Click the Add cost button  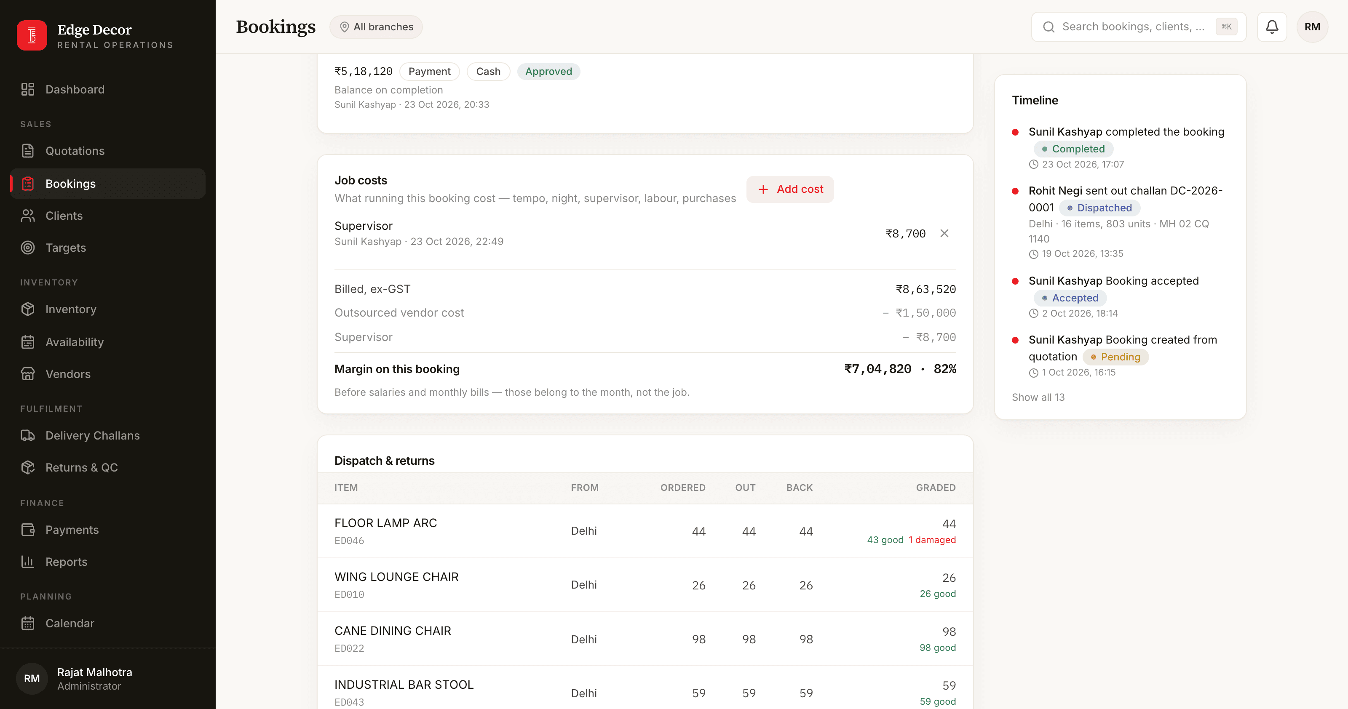(x=790, y=189)
